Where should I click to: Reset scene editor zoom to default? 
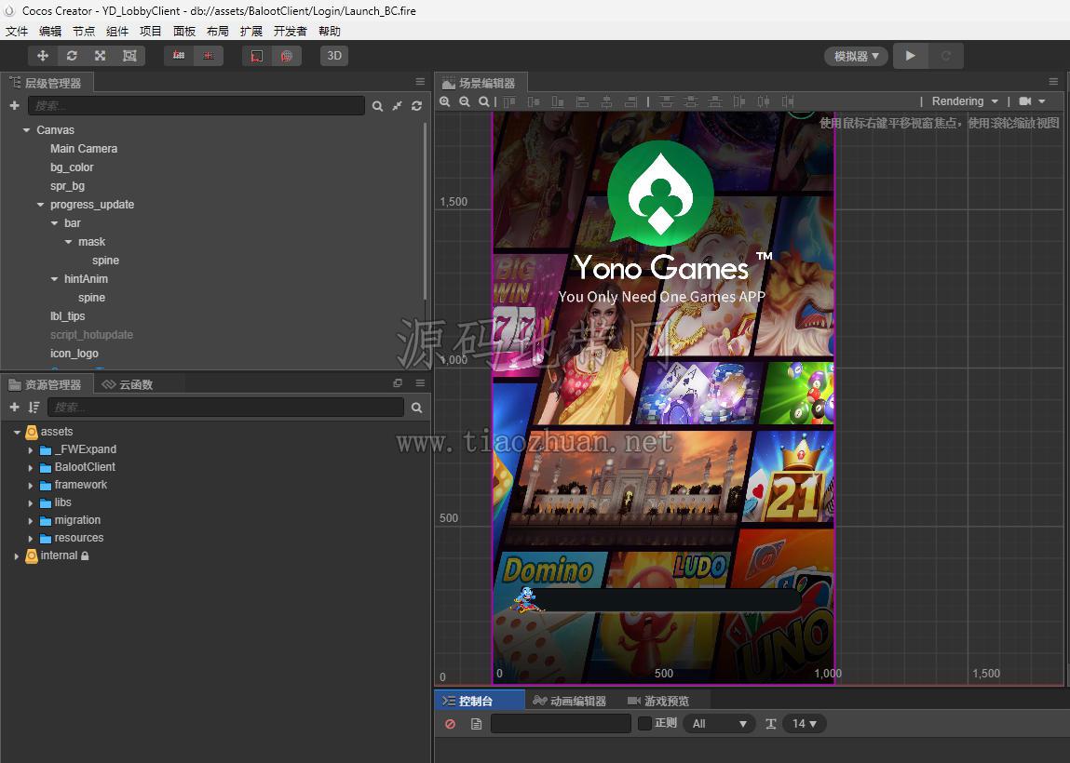(x=484, y=101)
